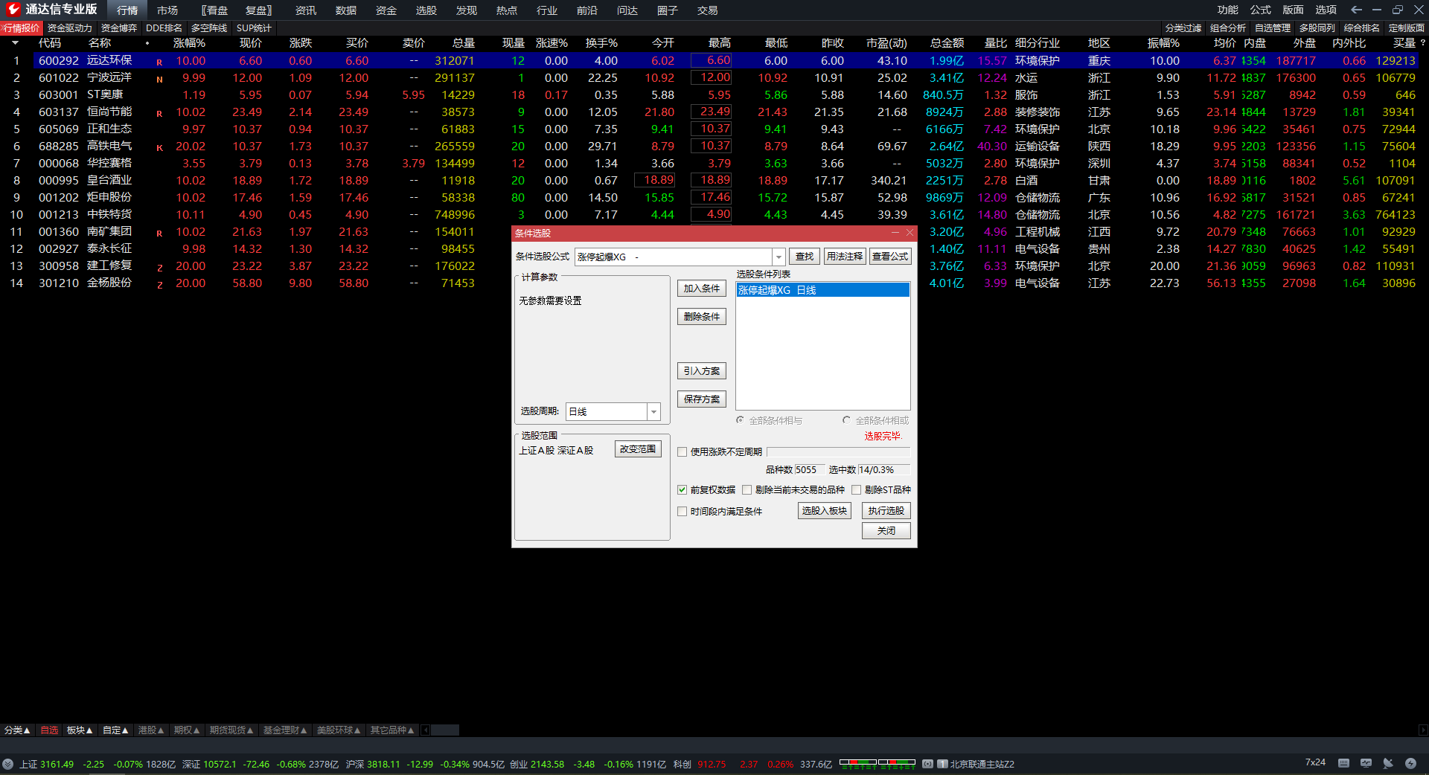The width and height of the screenshot is (1429, 775).
Task: Click the 改变范围 button
Action: (639, 449)
